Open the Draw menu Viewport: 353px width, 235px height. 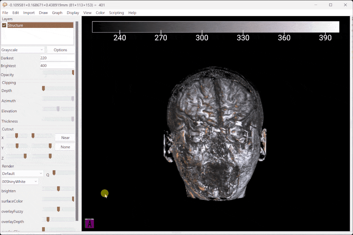(x=43, y=13)
